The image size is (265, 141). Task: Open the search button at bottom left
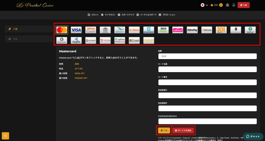(6, 136)
